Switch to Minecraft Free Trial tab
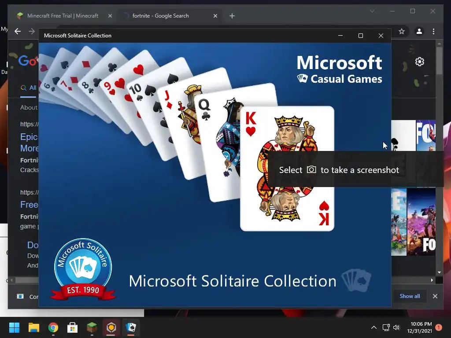Image resolution: width=451 pixels, height=338 pixels. click(x=63, y=16)
